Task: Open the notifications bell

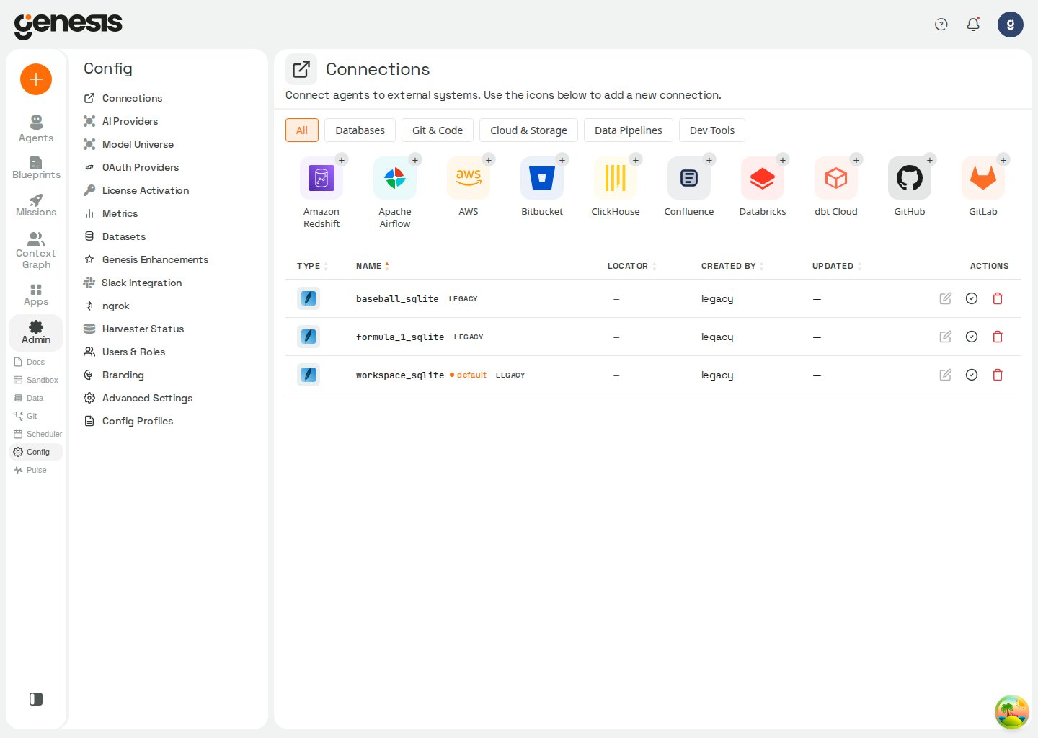Action: pos(973,25)
